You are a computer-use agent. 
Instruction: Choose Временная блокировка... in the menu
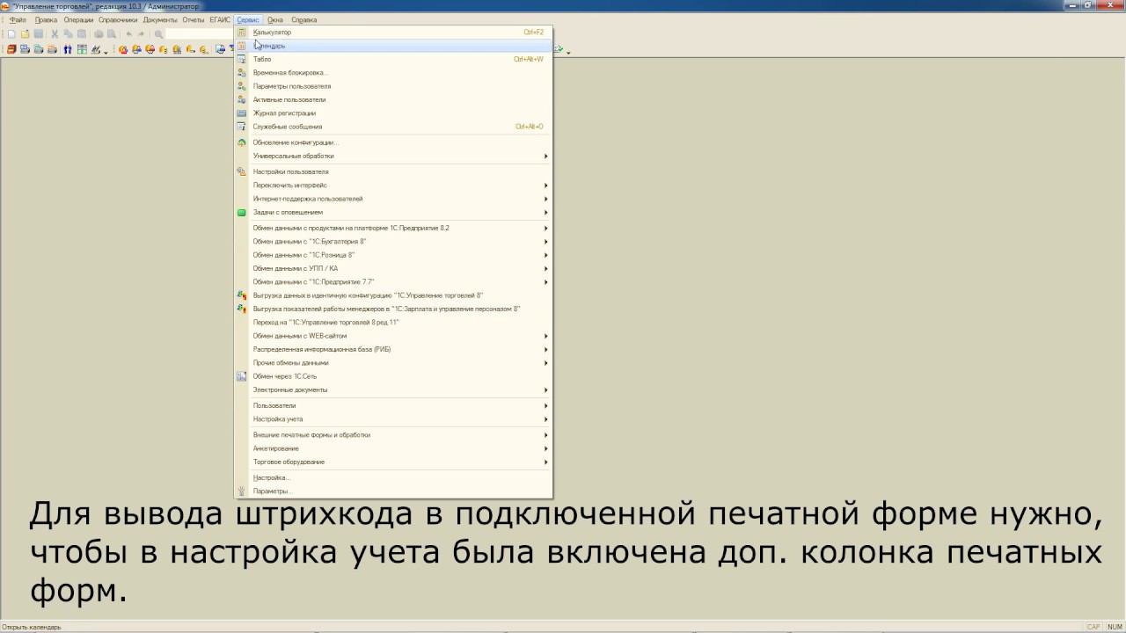point(393,73)
